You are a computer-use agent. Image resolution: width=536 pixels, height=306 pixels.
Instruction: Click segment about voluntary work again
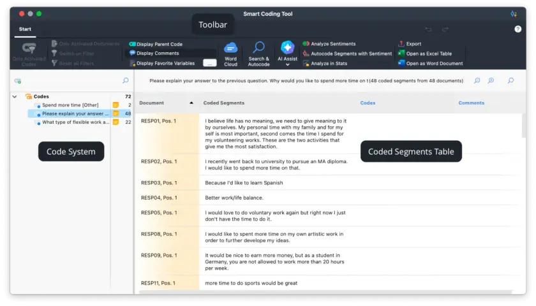click(x=275, y=216)
